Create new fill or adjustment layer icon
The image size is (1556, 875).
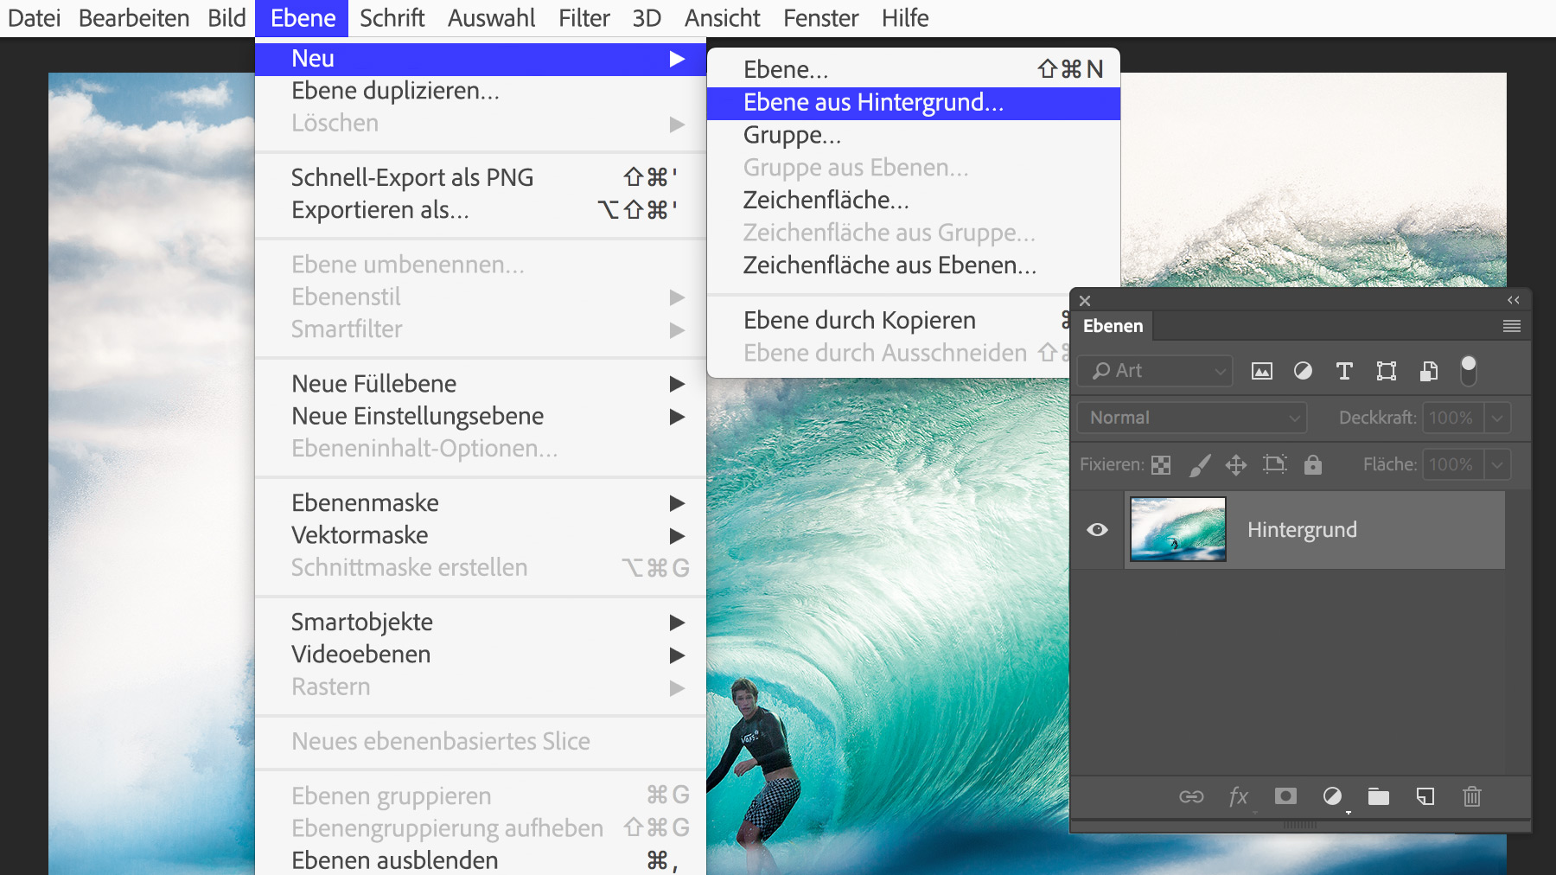coord(1333,796)
